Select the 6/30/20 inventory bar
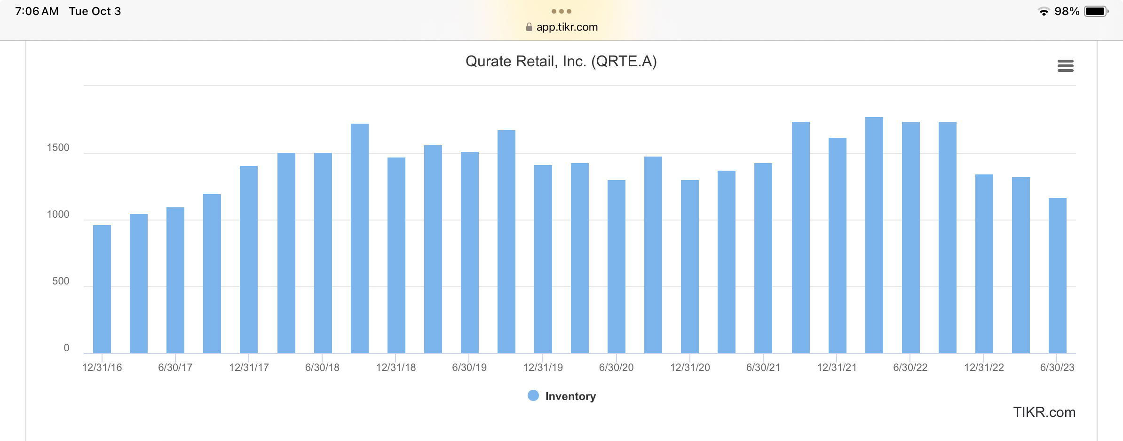 click(x=617, y=267)
